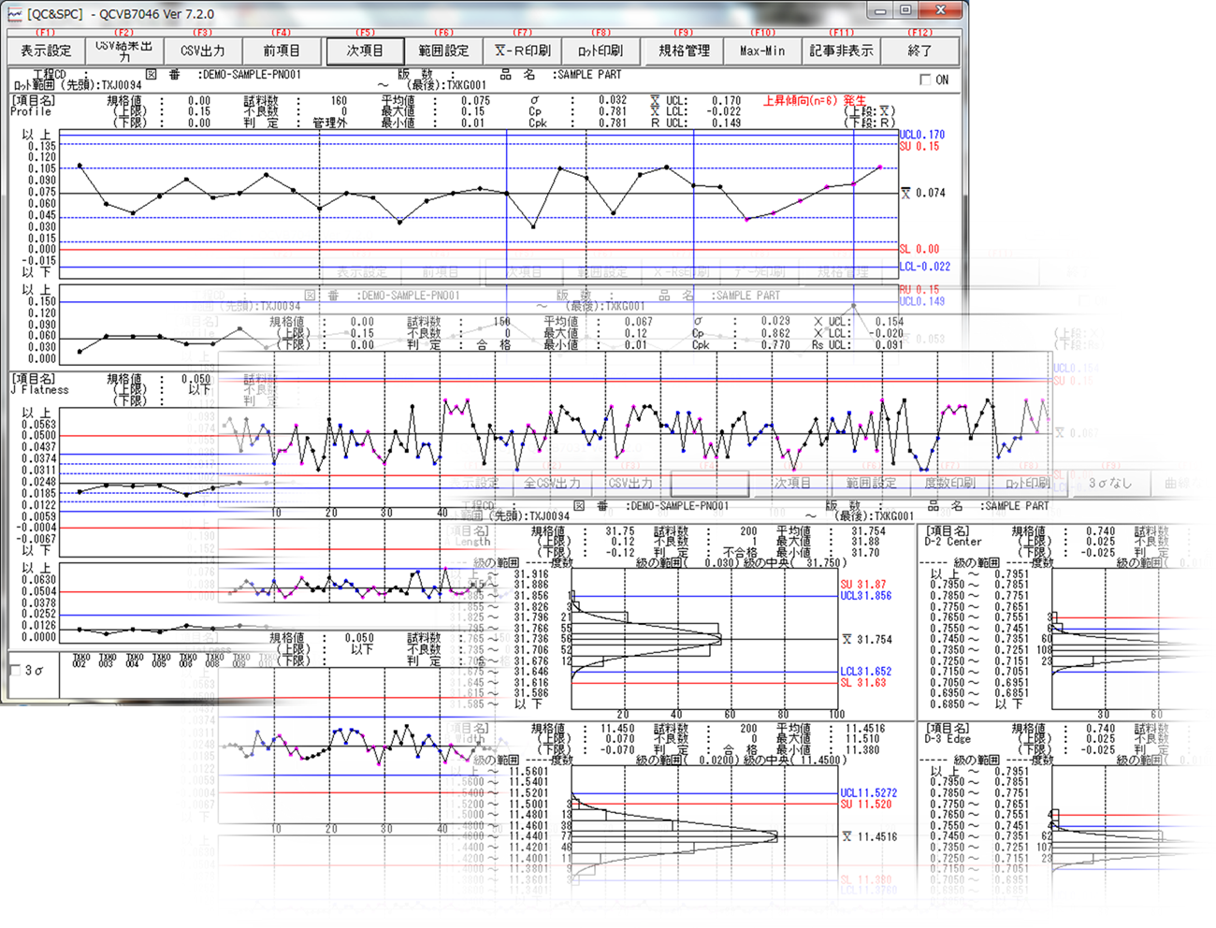
Task: Click the CSV結果出力 (F2) button
Action: click(x=124, y=51)
